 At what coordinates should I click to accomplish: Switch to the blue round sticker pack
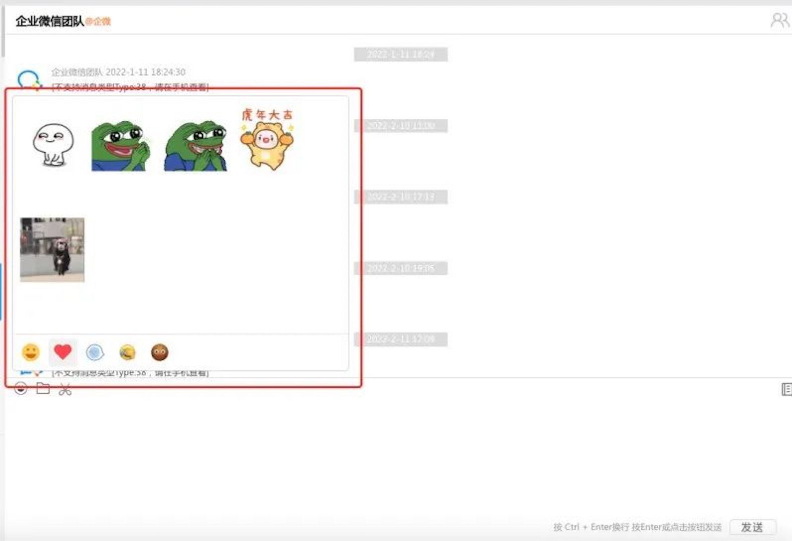[95, 353]
